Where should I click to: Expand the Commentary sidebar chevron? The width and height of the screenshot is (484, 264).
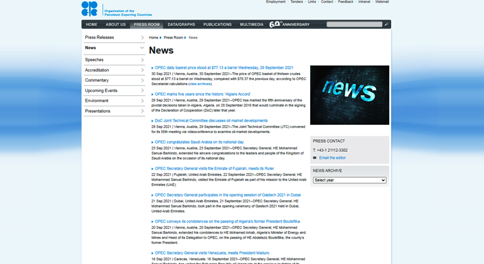point(142,80)
